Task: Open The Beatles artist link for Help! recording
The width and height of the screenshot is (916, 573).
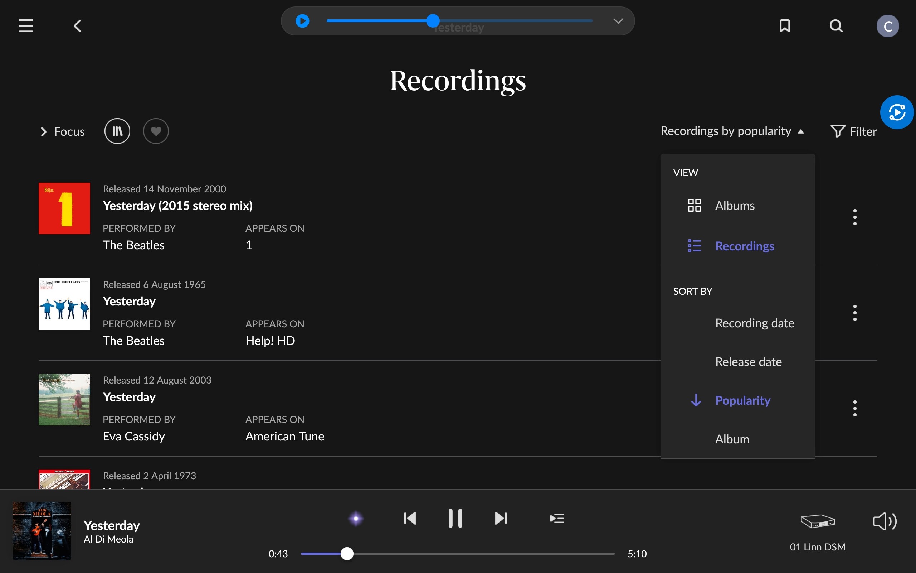Action: [133, 341]
